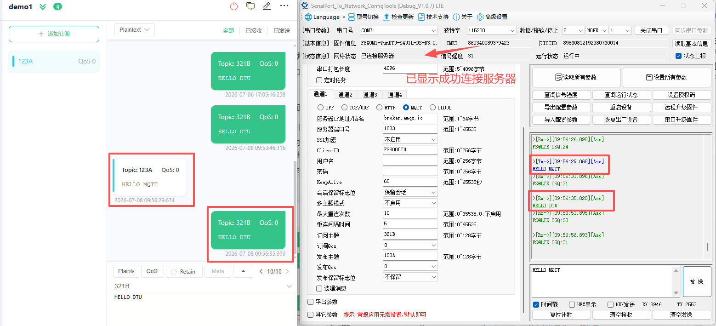This screenshot has width=716, height=326.
Task: Select the 123A subscription entry
Action: 54,61
